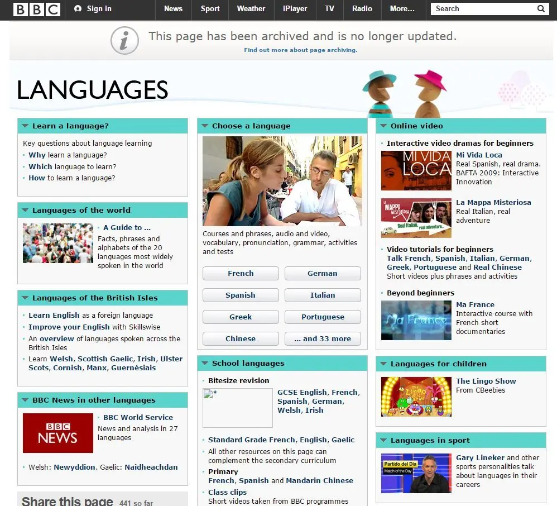Open the La Mappa Misteriosa link
557x506 pixels.
pyautogui.click(x=493, y=202)
